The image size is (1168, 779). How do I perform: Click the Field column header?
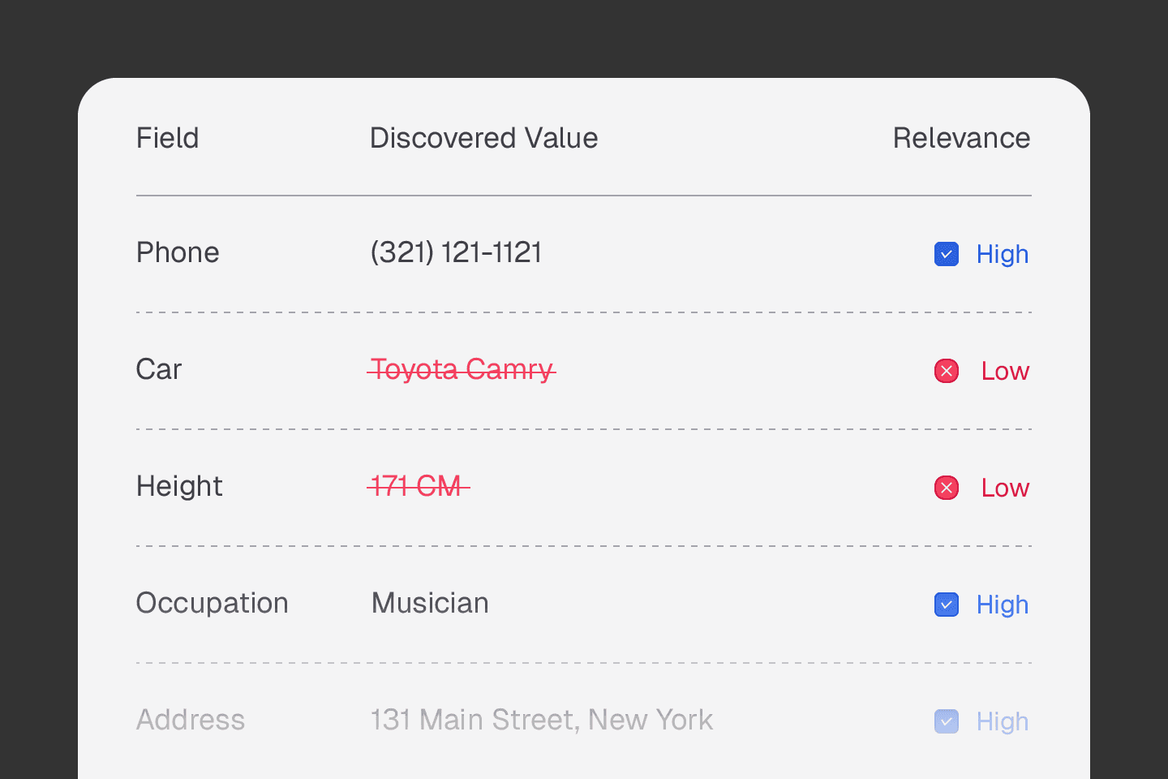pyautogui.click(x=167, y=138)
